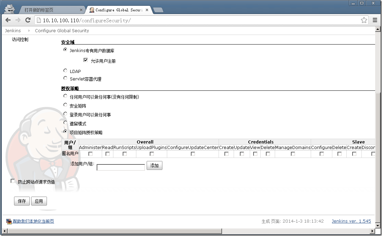
Task: Check Credentials Update for 匿名用户
Action: click(242, 154)
